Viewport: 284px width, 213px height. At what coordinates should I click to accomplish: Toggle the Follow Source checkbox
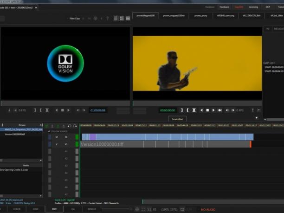(x=49, y=131)
